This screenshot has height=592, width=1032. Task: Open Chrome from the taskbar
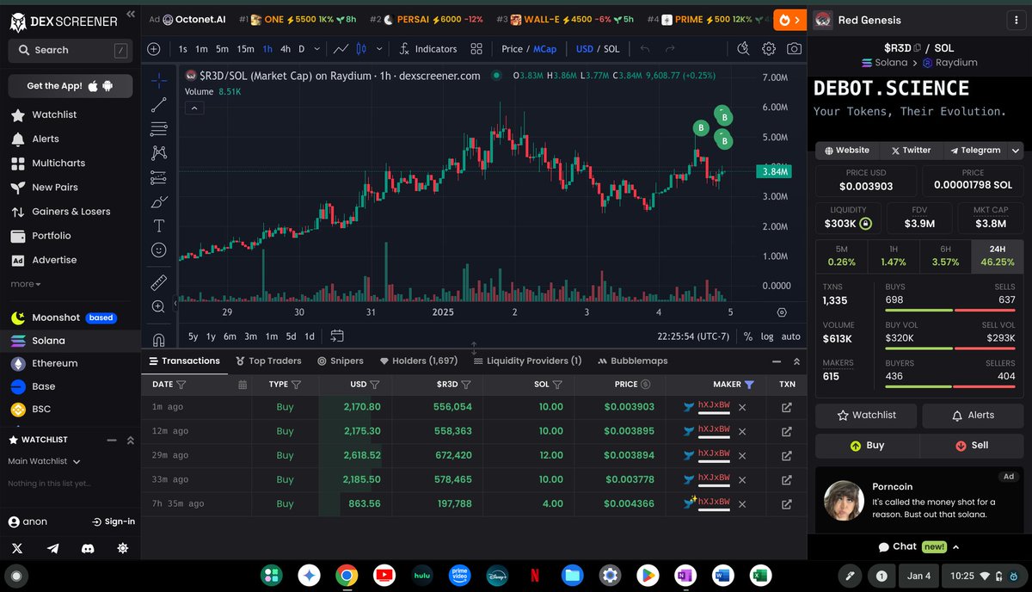(x=347, y=576)
